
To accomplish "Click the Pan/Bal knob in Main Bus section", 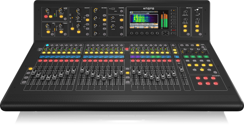I will tap(113, 25).
